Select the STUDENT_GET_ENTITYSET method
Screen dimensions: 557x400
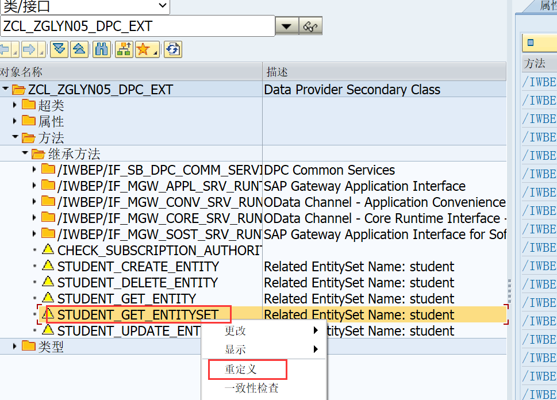[138, 315]
